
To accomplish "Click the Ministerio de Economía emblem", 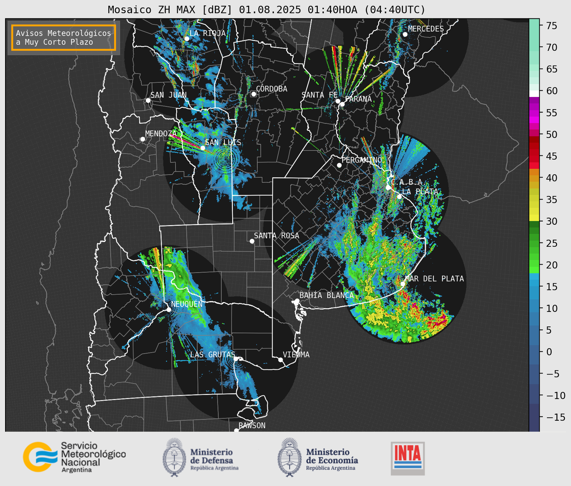I will click(289, 457).
